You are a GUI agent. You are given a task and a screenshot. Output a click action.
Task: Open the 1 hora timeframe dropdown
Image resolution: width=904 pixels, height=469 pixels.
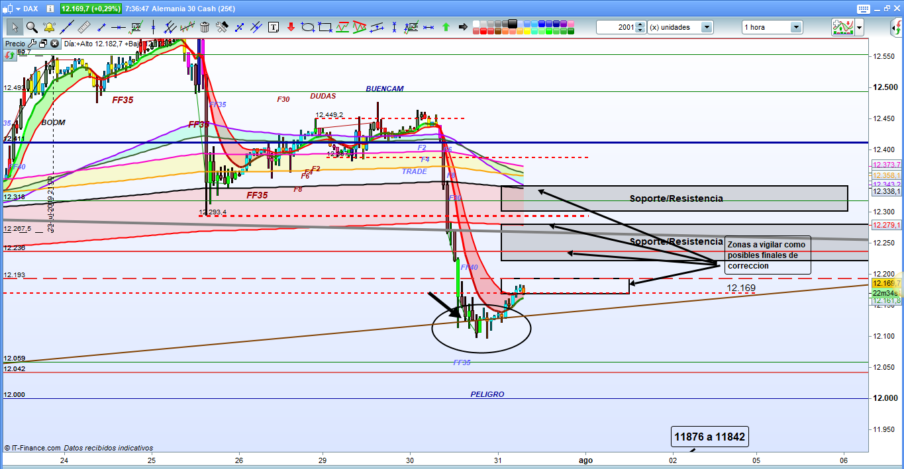pyautogui.click(x=795, y=27)
